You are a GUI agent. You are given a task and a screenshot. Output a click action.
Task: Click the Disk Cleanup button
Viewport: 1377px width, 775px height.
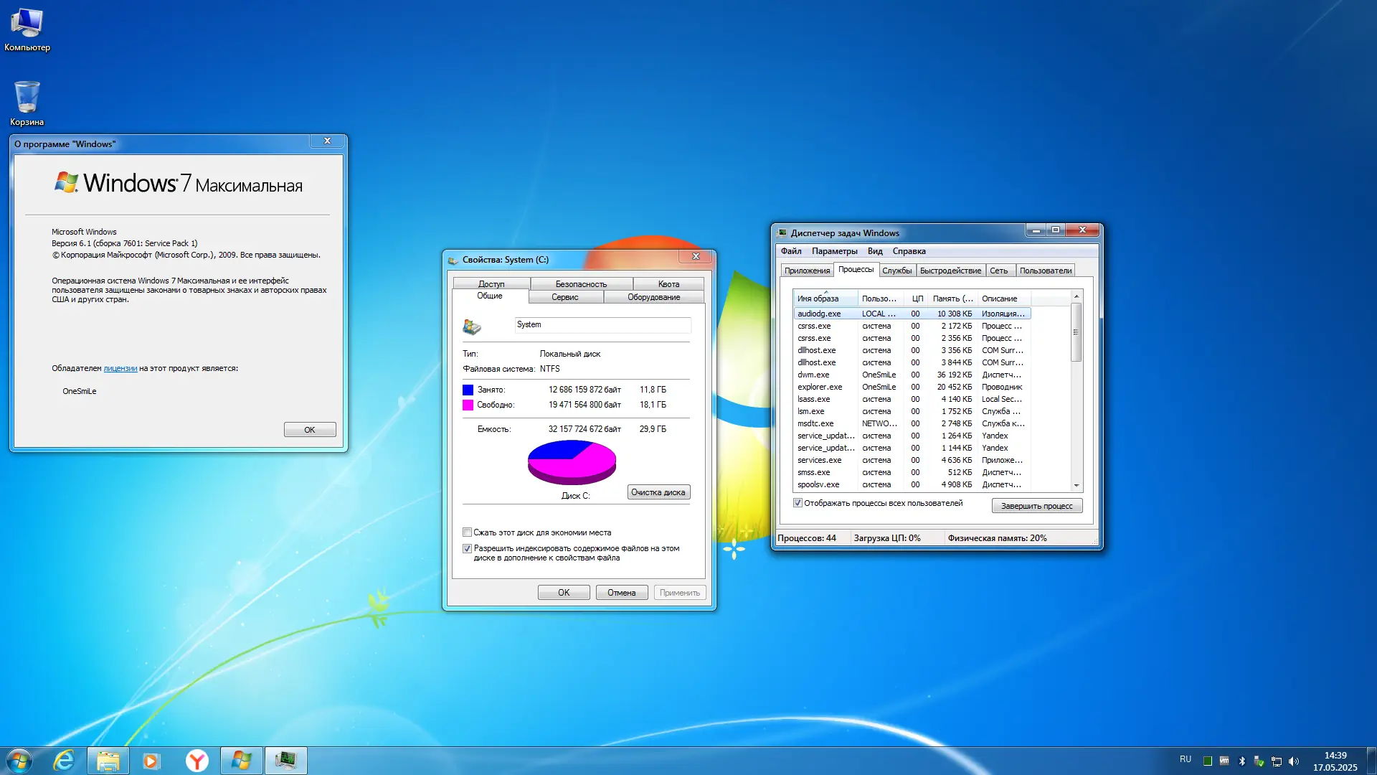[x=658, y=492]
